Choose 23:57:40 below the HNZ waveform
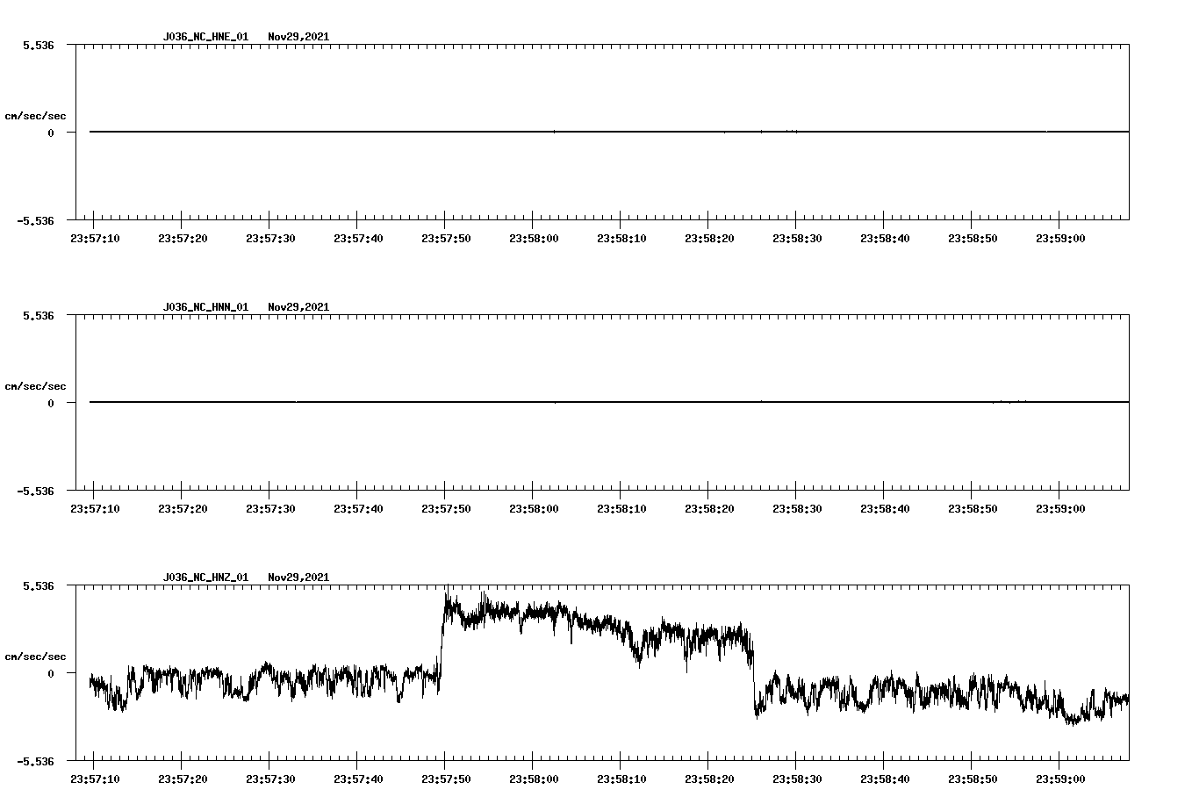The height and width of the screenshot is (811, 1192). [x=358, y=779]
